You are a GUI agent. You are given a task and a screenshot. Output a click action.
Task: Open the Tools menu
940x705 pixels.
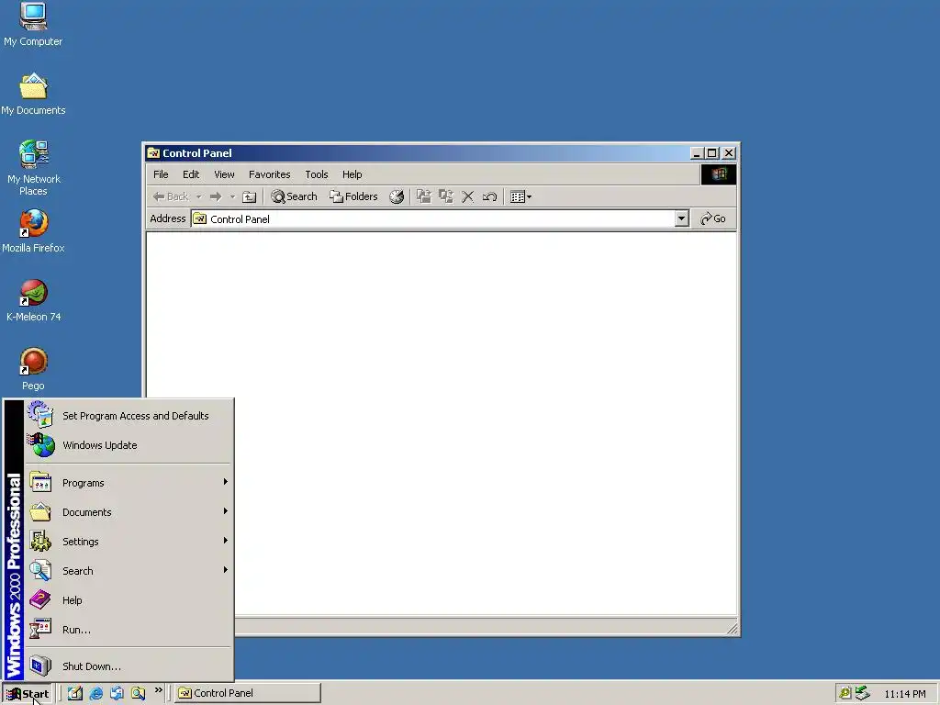coord(316,174)
